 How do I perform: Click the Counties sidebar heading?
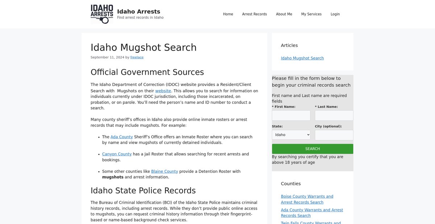[x=291, y=184]
